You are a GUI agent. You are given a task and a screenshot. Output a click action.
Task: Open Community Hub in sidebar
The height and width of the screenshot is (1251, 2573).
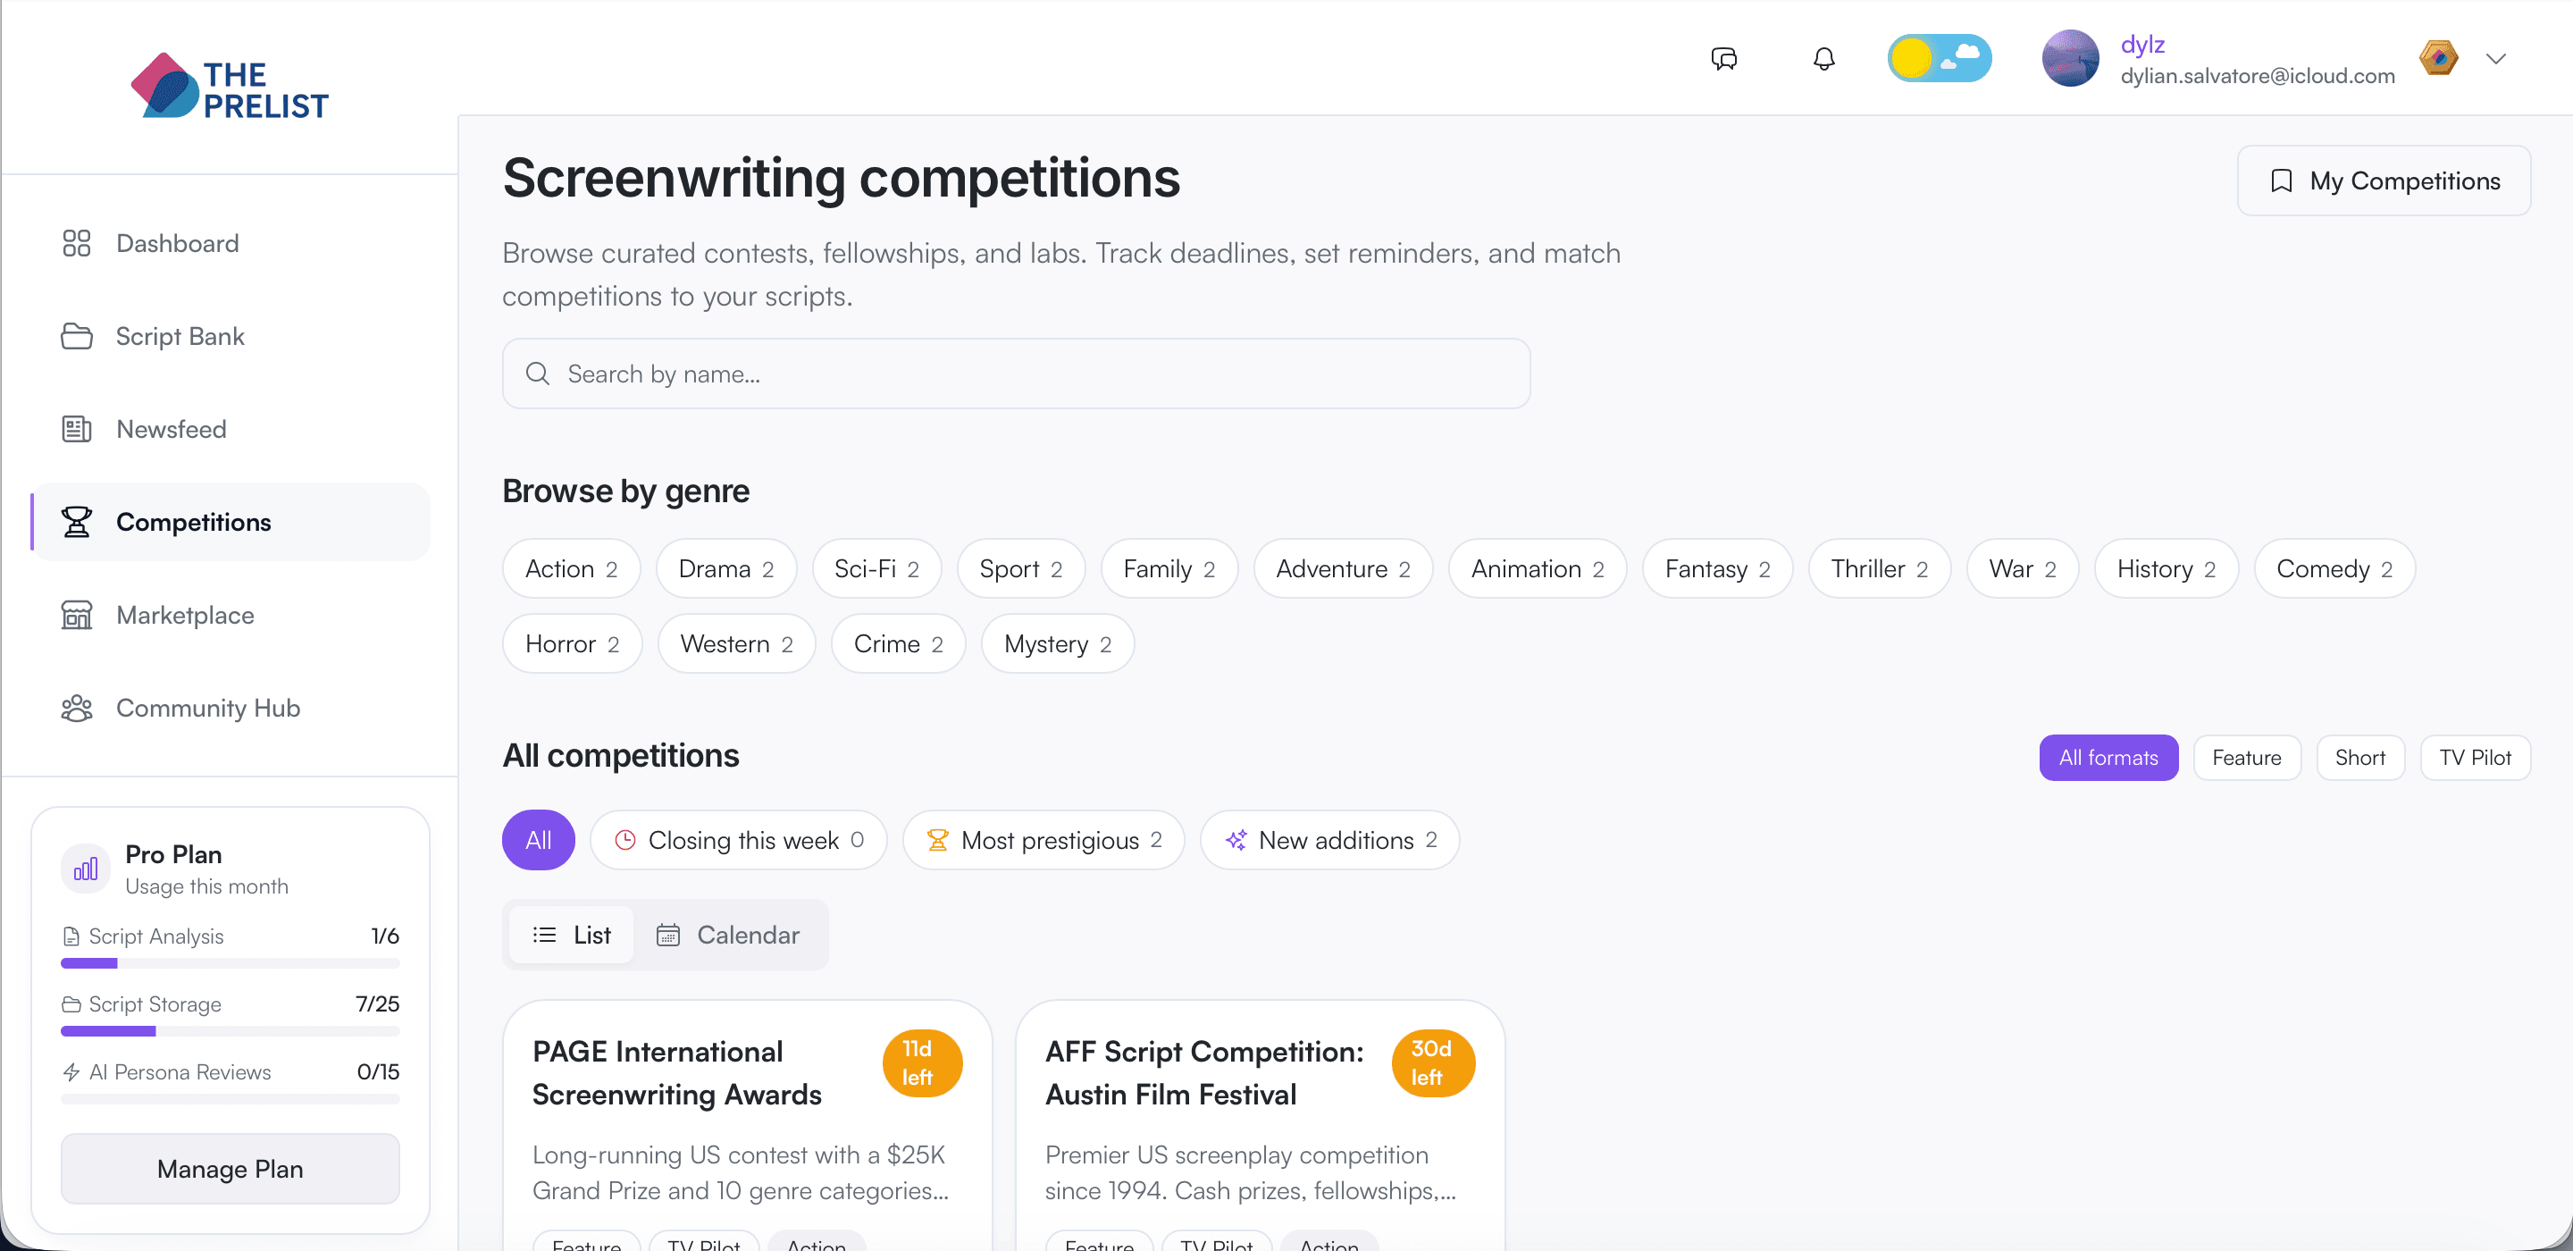[230, 708]
